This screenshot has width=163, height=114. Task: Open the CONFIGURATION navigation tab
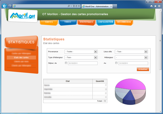pyautogui.click(x=105, y=22)
